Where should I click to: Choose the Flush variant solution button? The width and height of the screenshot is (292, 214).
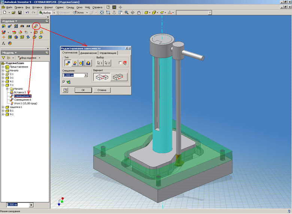(x=119, y=77)
